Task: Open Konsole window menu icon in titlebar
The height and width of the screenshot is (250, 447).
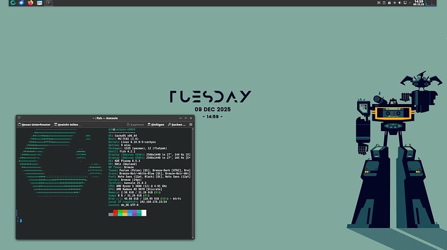Action: [19, 118]
